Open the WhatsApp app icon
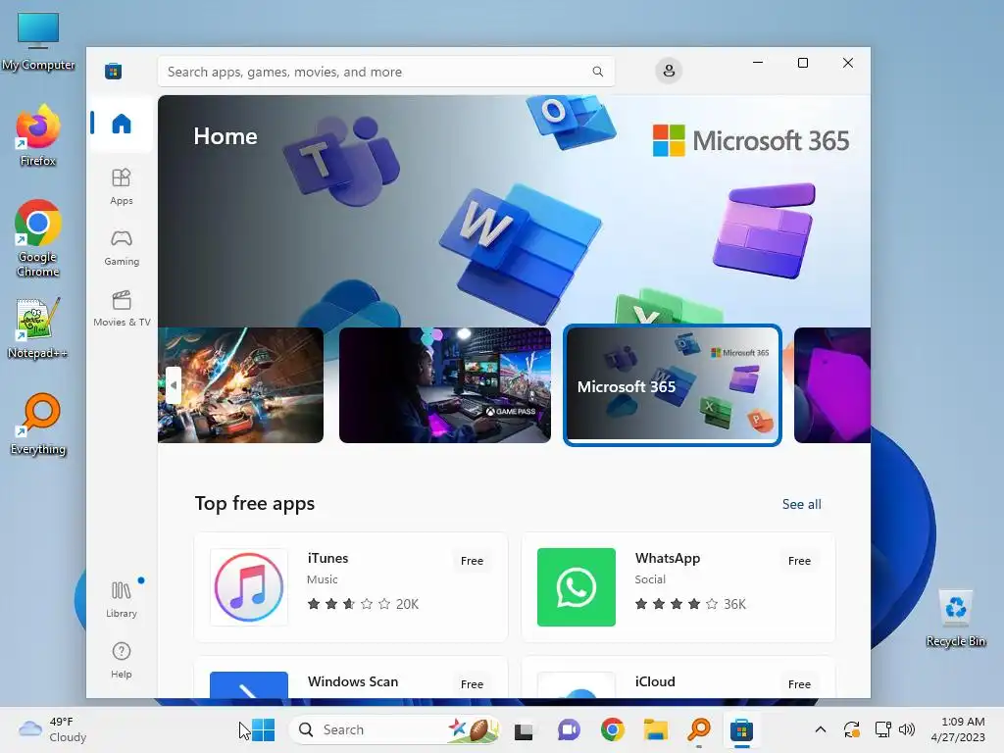 (577, 587)
